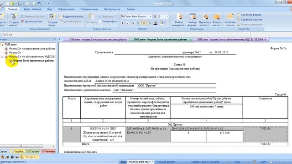Viewport: 292px width, 164px height.
Task: Switch to the Форма 2п на изыскательские работы document tab
Action: point(98,40)
